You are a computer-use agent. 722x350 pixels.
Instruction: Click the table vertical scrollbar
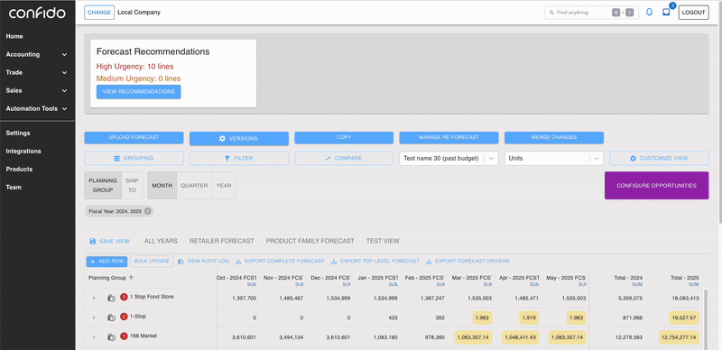[x=706, y=319]
